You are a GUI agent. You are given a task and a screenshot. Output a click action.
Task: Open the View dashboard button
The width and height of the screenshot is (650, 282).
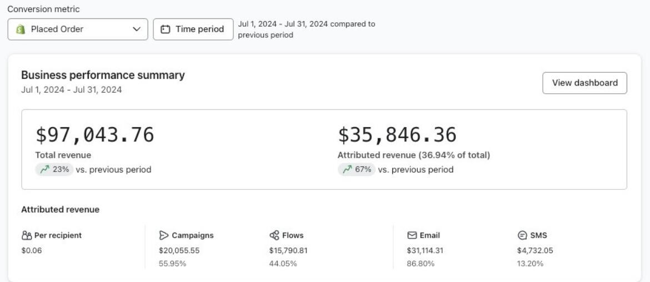tap(584, 83)
